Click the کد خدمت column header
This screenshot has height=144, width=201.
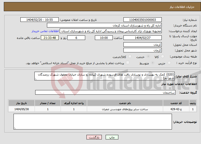pyautogui.click(x=176, y=103)
